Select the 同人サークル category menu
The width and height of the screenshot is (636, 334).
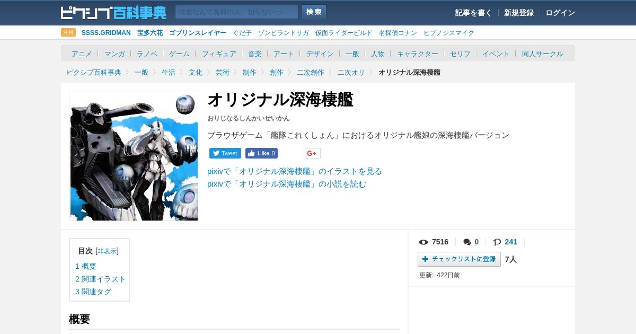[543, 54]
